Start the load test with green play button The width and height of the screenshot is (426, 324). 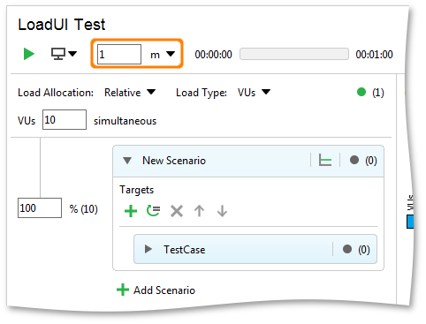click(x=29, y=54)
